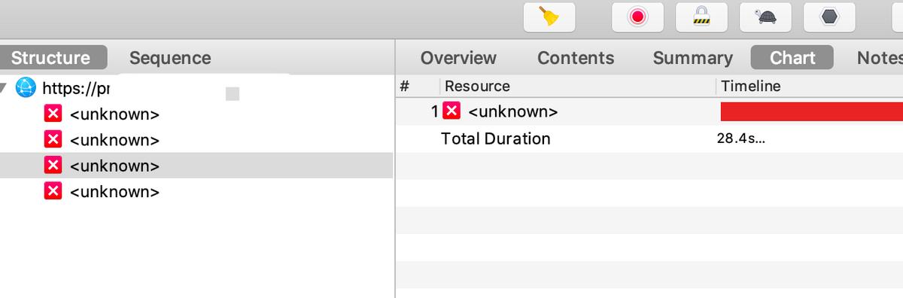The width and height of the screenshot is (903, 298).
Task: Enable breakpoints with the hexagon icon
Action: pos(829,17)
